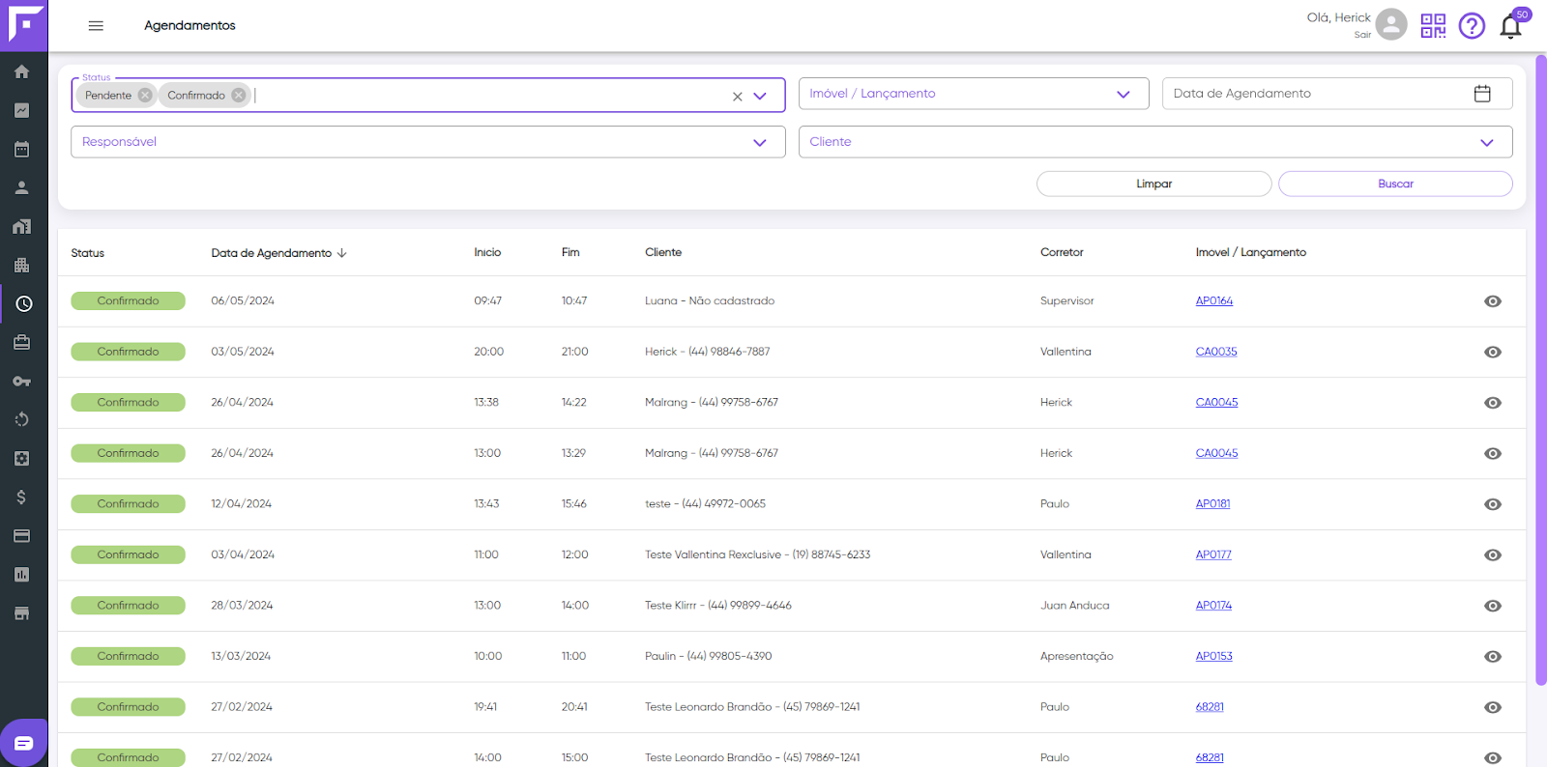Clear all selected status filters
The image size is (1547, 767).
(x=738, y=97)
